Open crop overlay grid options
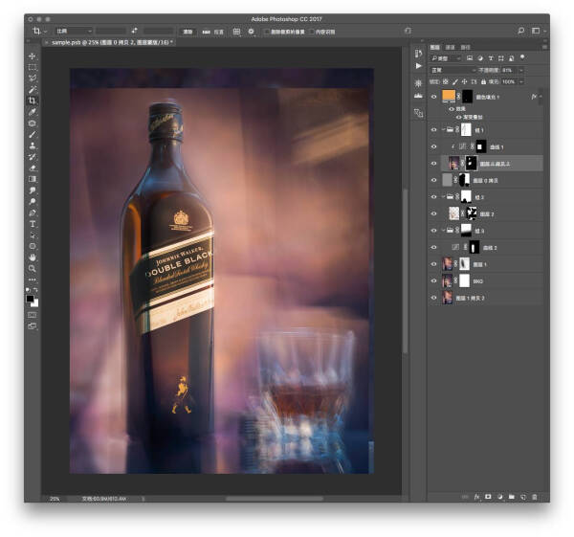574x537 pixels. 236,32
